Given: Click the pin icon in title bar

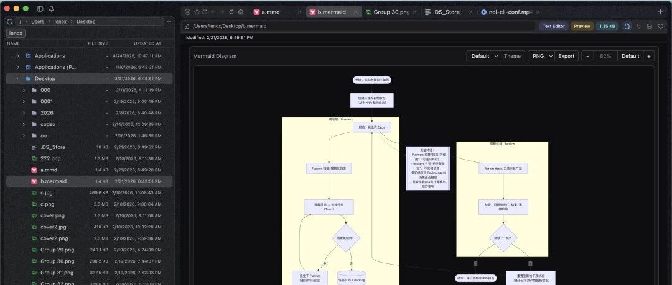Looking at the screenshot, I should click(x=52, y=9).
